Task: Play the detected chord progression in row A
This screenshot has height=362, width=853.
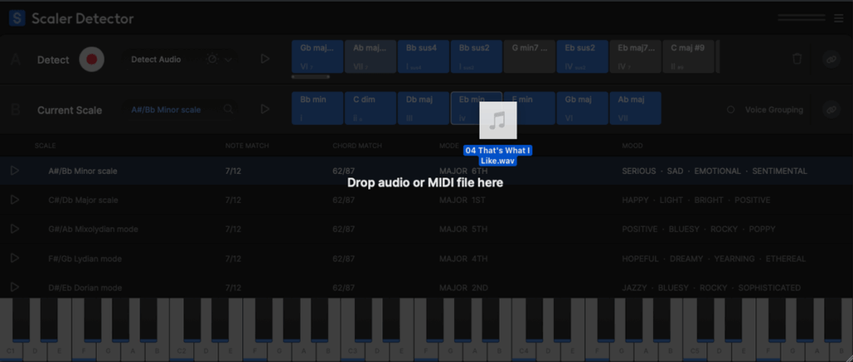Action: 265,59
